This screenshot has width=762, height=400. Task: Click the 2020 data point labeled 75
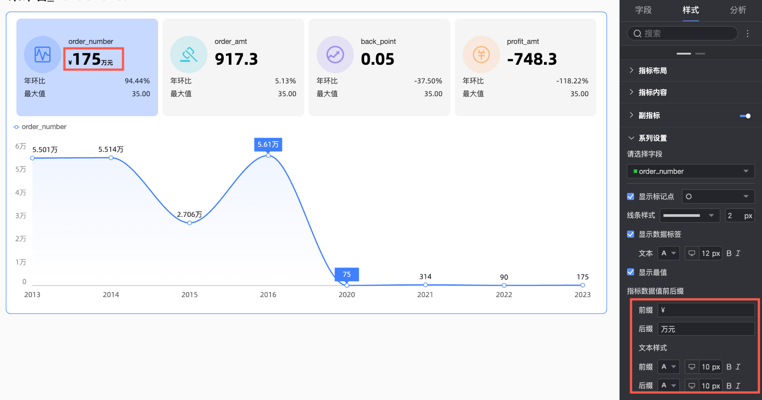347,285
